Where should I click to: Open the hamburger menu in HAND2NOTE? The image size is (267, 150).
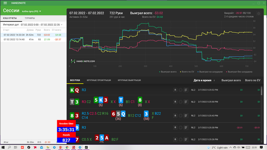[x=5, y=3]
